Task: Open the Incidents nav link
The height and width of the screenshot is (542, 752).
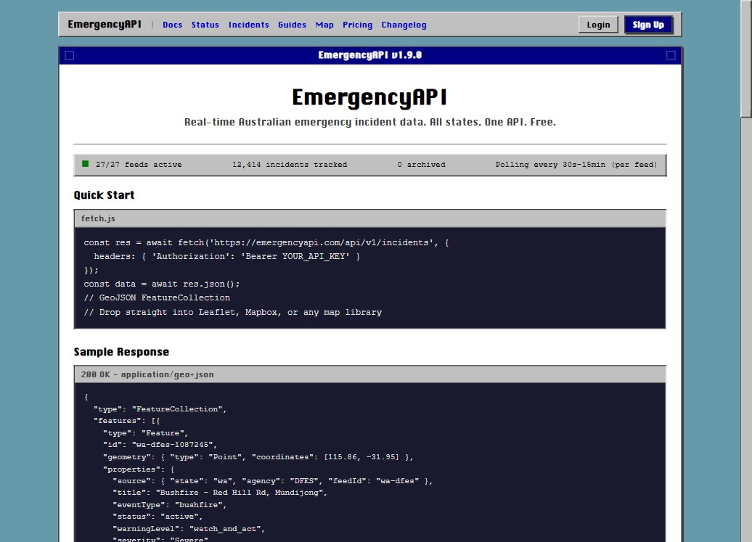Action: coord(249,25)
